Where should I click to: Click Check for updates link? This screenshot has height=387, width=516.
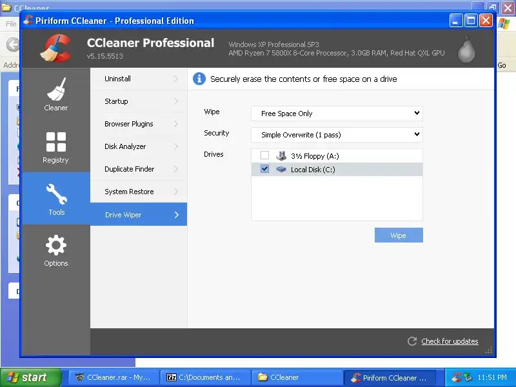click(x=450, y=341)
